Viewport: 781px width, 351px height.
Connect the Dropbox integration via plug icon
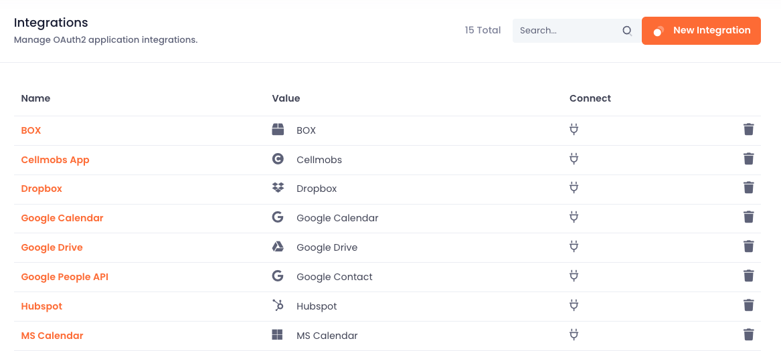(574, 188)
